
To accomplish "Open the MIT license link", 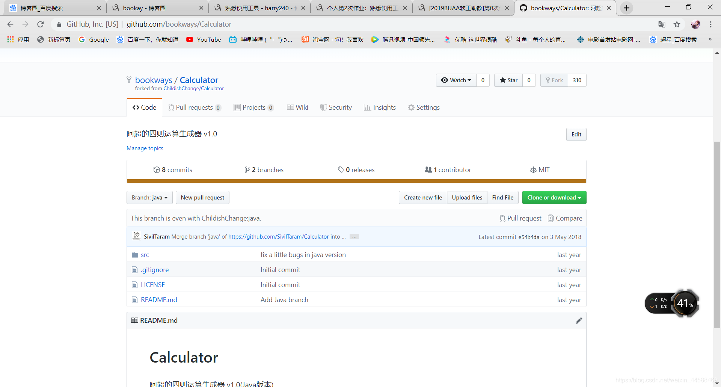I will pyautogui.click(x=540, y=170).
